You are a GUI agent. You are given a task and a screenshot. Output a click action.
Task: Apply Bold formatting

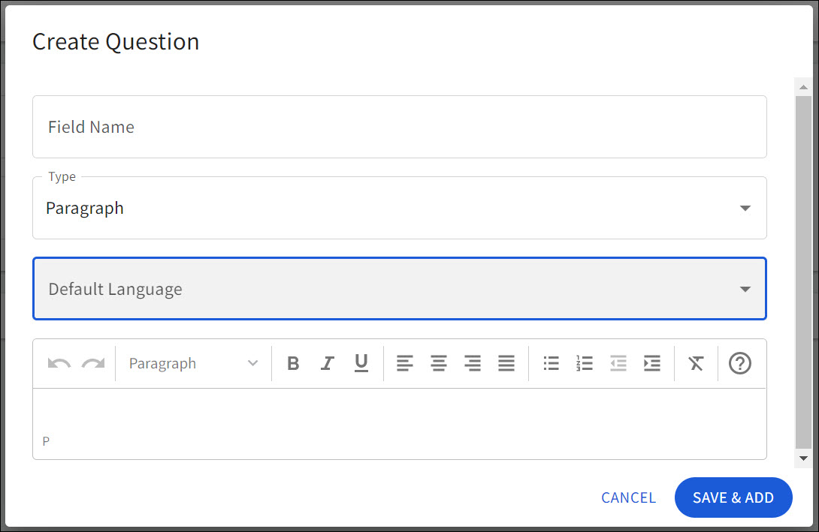293,363
